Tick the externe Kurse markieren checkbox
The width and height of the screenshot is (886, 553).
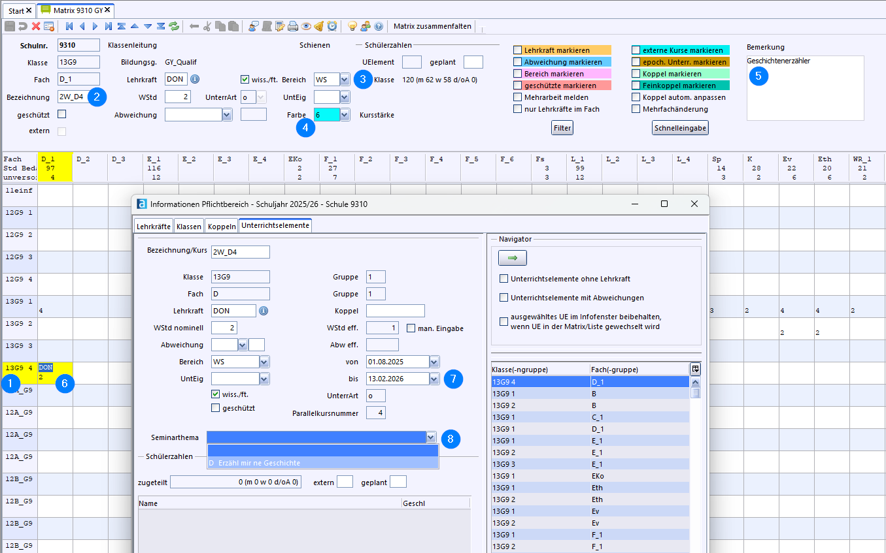[636, 50]
